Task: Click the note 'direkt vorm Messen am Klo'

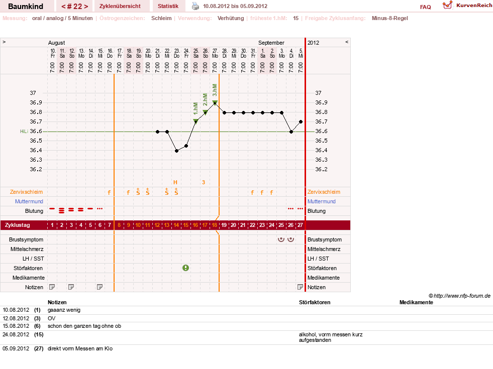Action: point(80,348)
